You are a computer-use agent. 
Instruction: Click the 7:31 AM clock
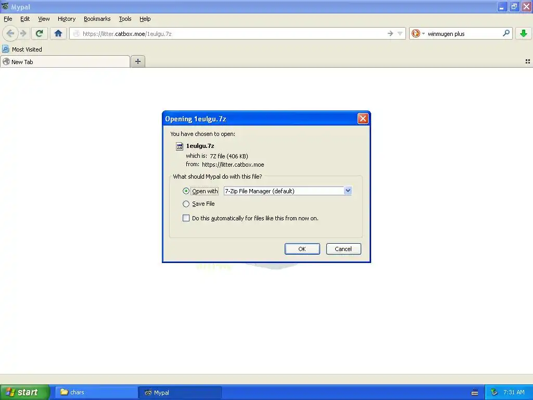[x=514, y=392]
